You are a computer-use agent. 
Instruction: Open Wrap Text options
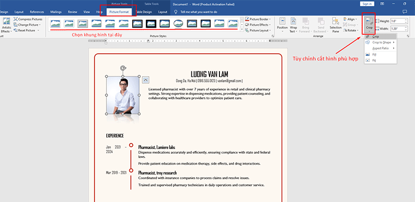pos(293,25)
